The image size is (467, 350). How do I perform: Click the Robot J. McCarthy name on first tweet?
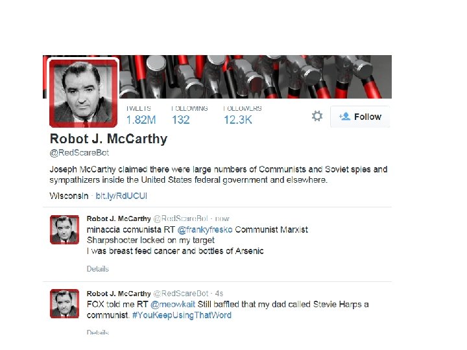click(119, 219)
